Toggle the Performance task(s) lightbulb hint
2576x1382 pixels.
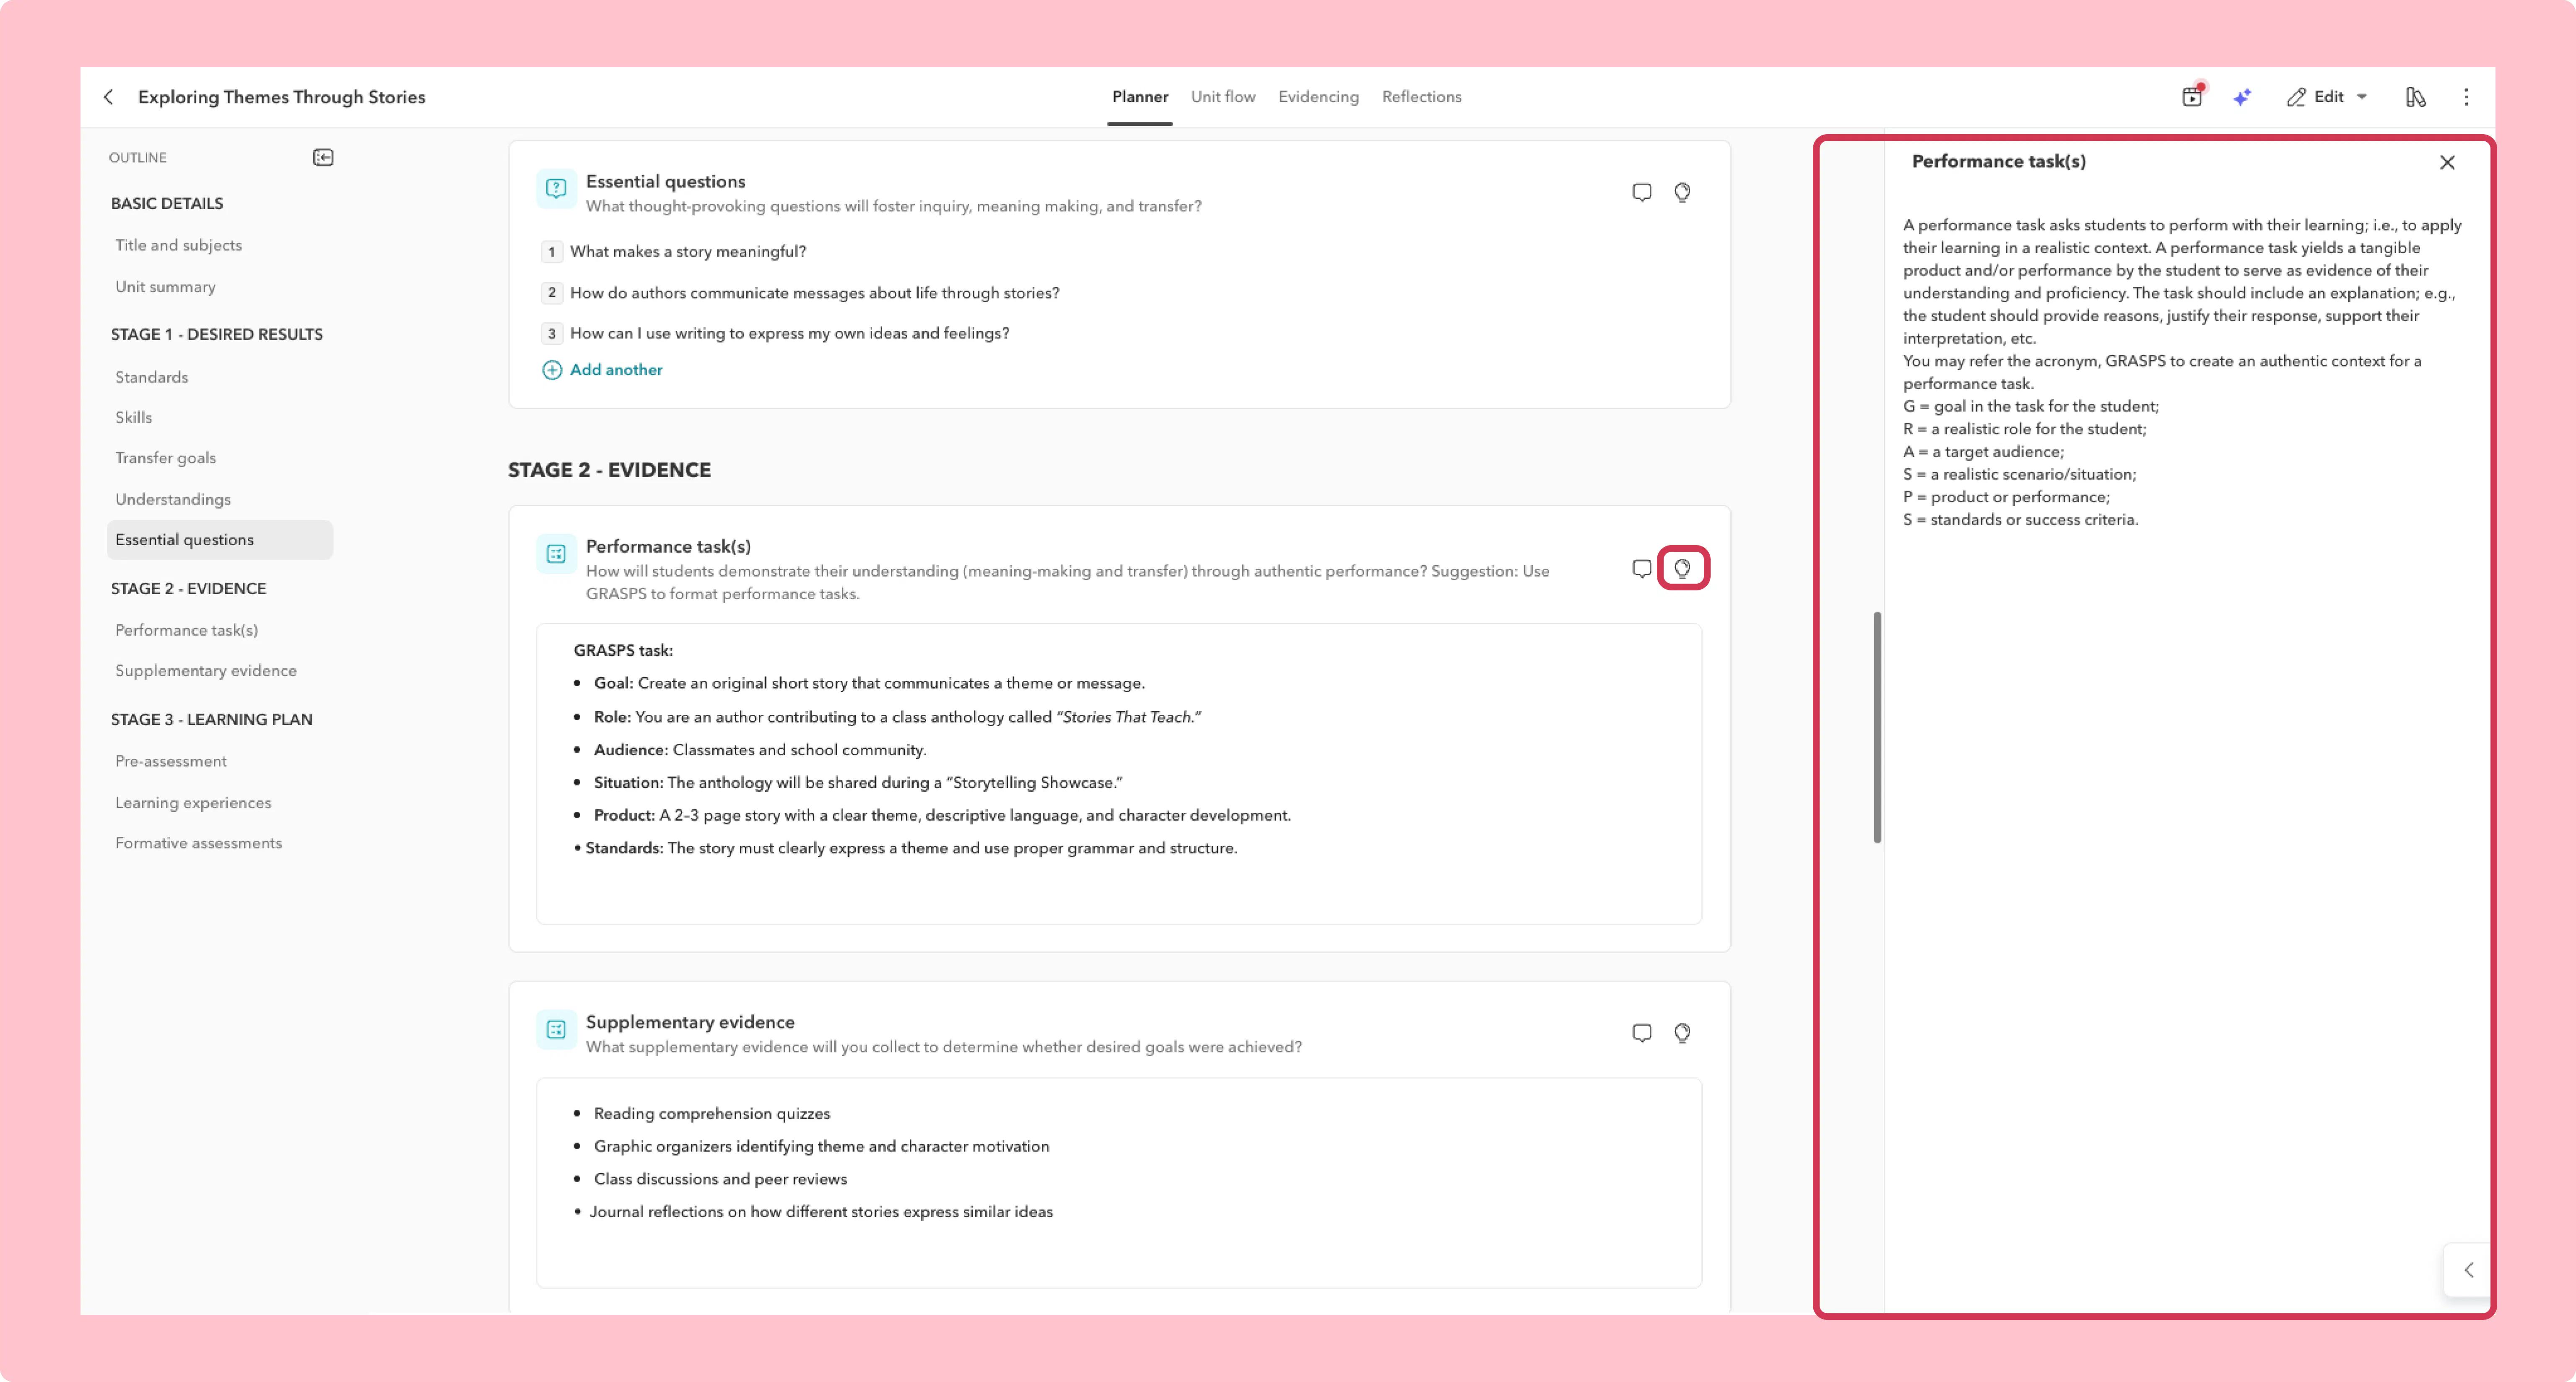[x=1683, y=568]
